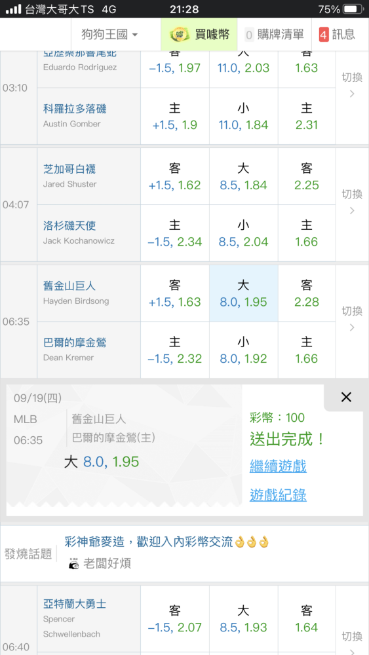Click 切換 arrow for 科羅拉多落磯 game
Viewport: 369px width, 655px height.
point(352,85)
